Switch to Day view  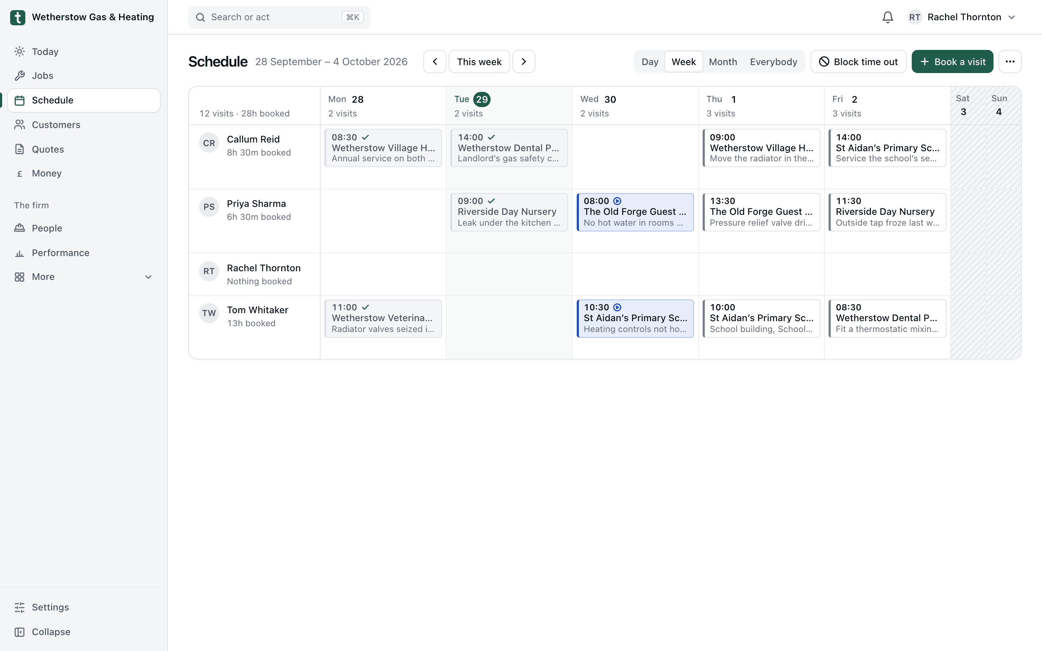coord(650,61)
